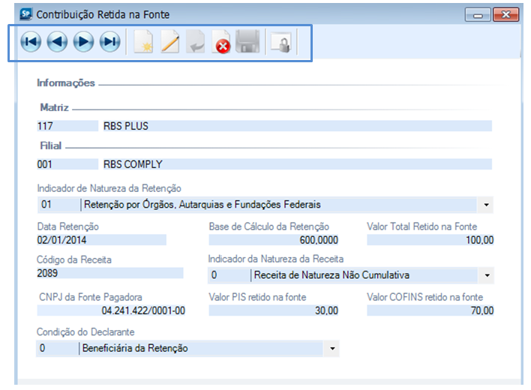Save with the floppy disk icon
The width and height of the screenshot is (531, 390).
pos(247,42)
